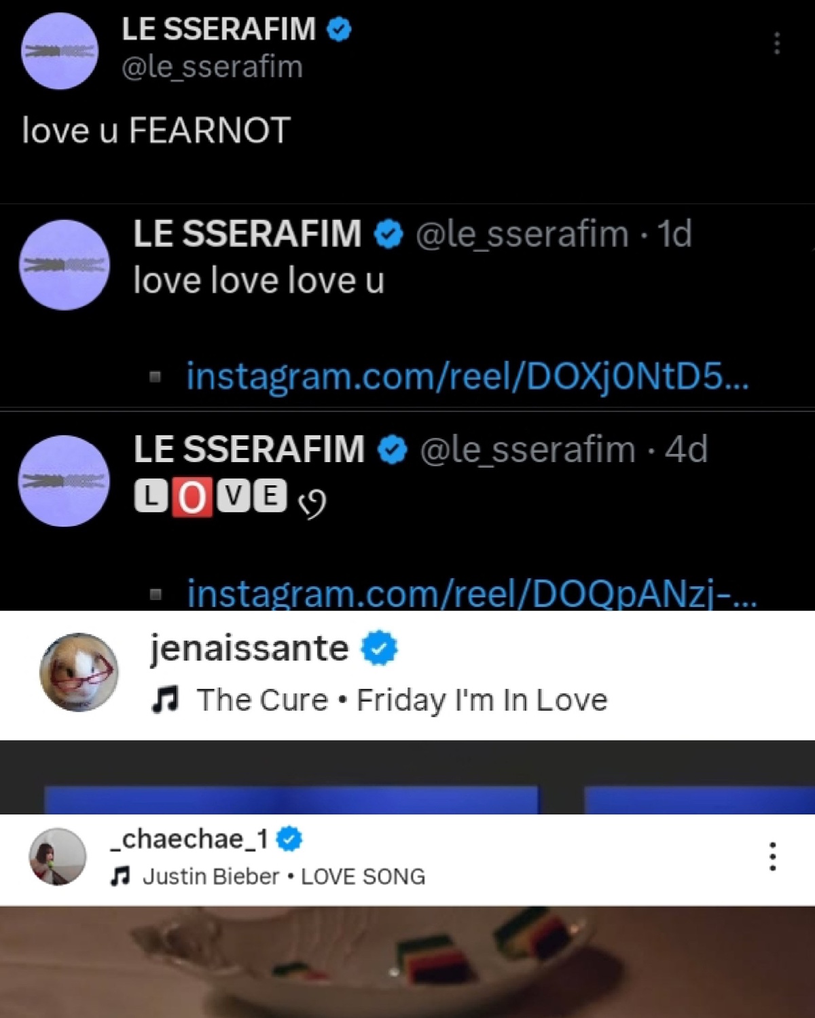The height and width of the screenshot is (1018, 815).
Task: Tap the top LE SSERAFIM profile avatar
Action: tap(60, 51)
